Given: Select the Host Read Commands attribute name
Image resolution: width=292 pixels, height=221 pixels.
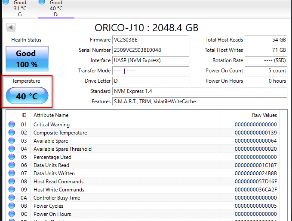Looking at the screenshot, I should pyautogui.click(x=58, y=182).
